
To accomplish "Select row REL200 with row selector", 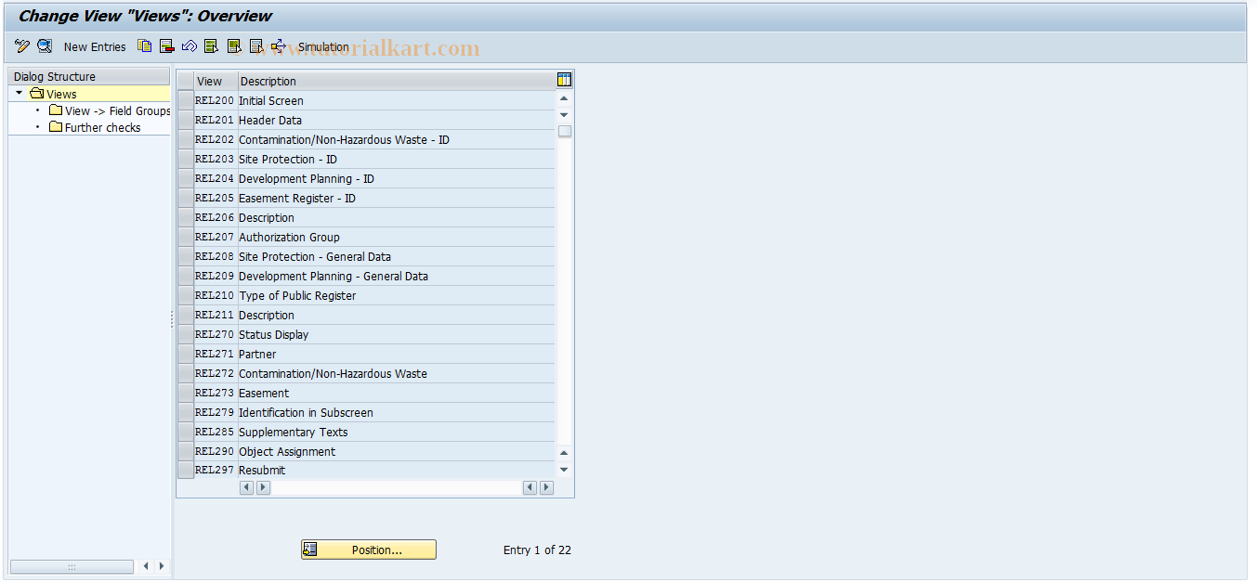I will click(x=186, y=100).
